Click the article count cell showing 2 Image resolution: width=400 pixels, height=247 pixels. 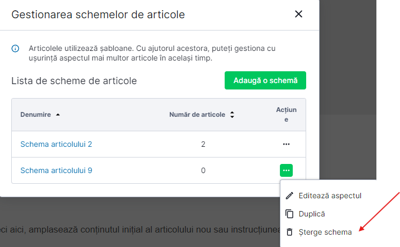[203, 144]
